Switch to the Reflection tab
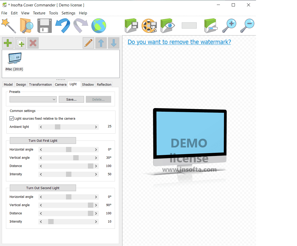The image size is (297, 246). tap(104, 84)
